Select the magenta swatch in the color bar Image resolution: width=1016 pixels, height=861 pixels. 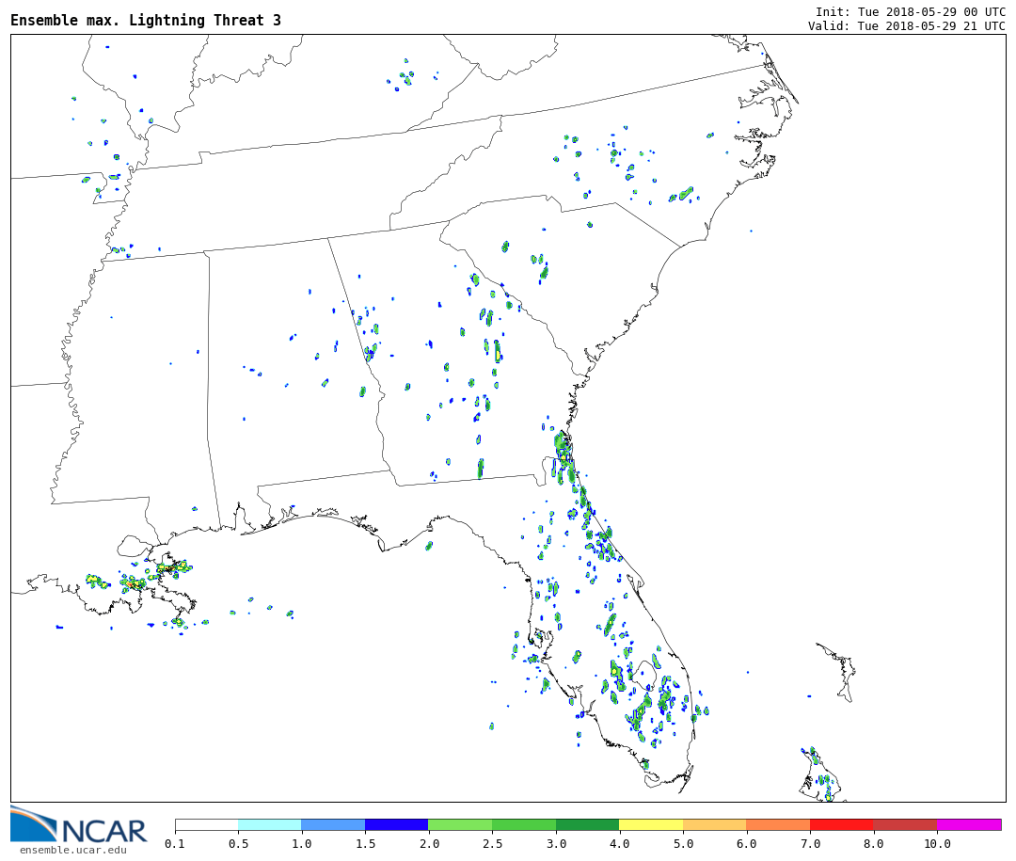coord(968,824)
